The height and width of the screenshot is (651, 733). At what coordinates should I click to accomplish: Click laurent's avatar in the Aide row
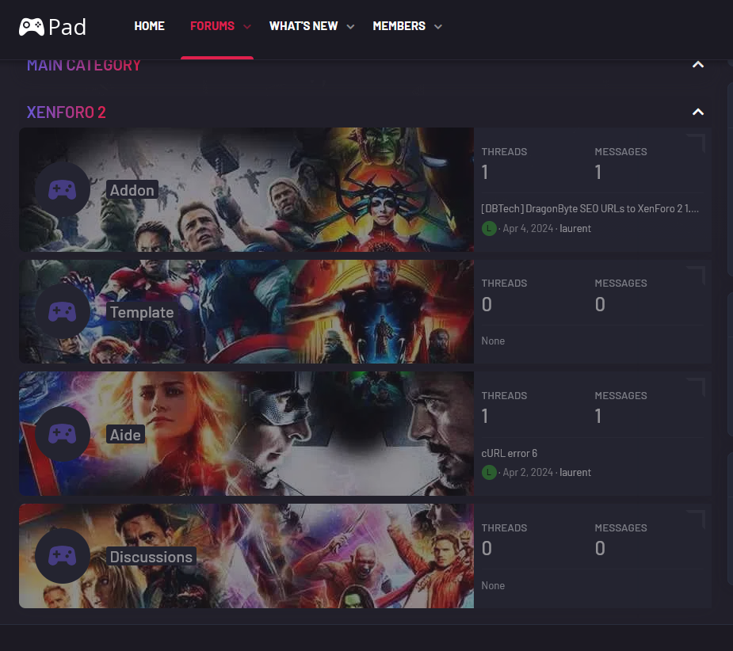pyautogui.click(x=489, y=472)
